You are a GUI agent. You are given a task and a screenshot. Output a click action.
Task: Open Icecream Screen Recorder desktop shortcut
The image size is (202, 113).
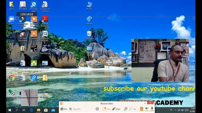pyautogui.click(x=34, y=22)
